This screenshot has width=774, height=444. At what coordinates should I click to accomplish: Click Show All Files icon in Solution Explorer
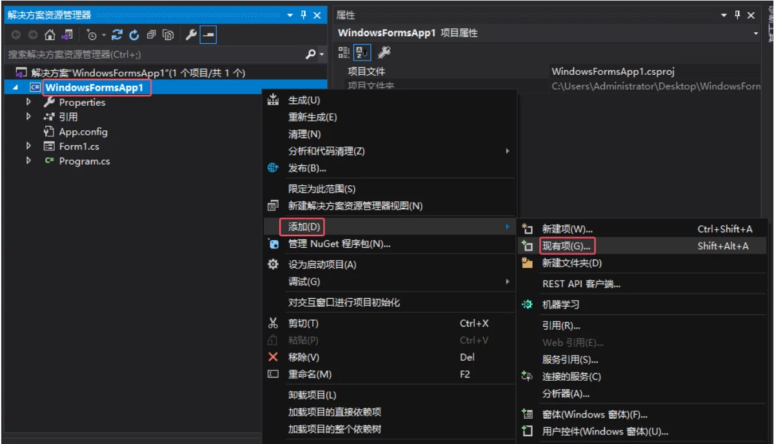click(168, 35)
